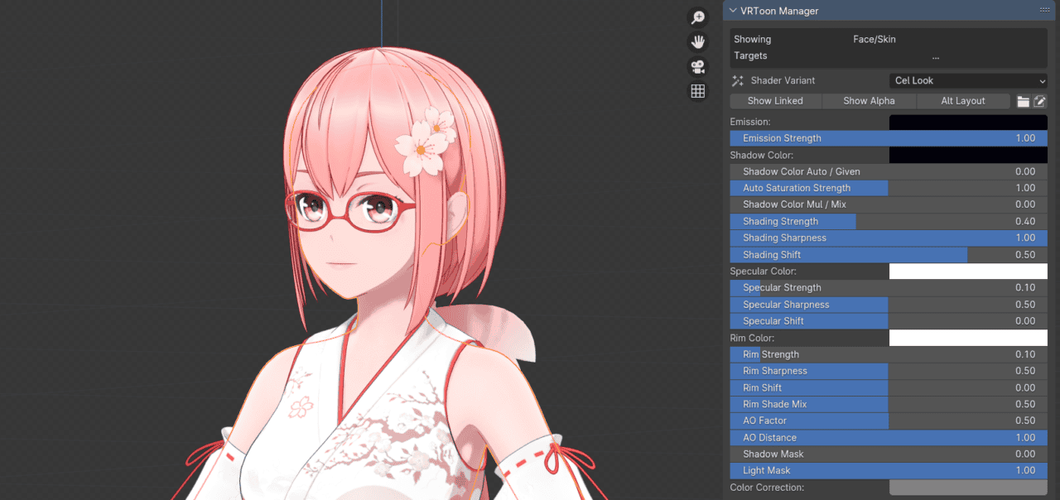Click the magic wand icon beside Shader Variant
Viewport: 1060px width, 500px height.
pyautogui.click(x=737, y=80)
